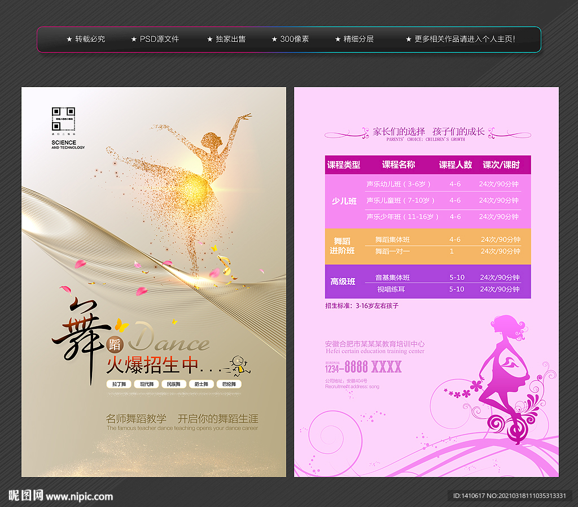Click 更多相关作品请进入个人主页! text
Image resolution: width=578 pixels, height=507 pixels.
coord(465,39)
